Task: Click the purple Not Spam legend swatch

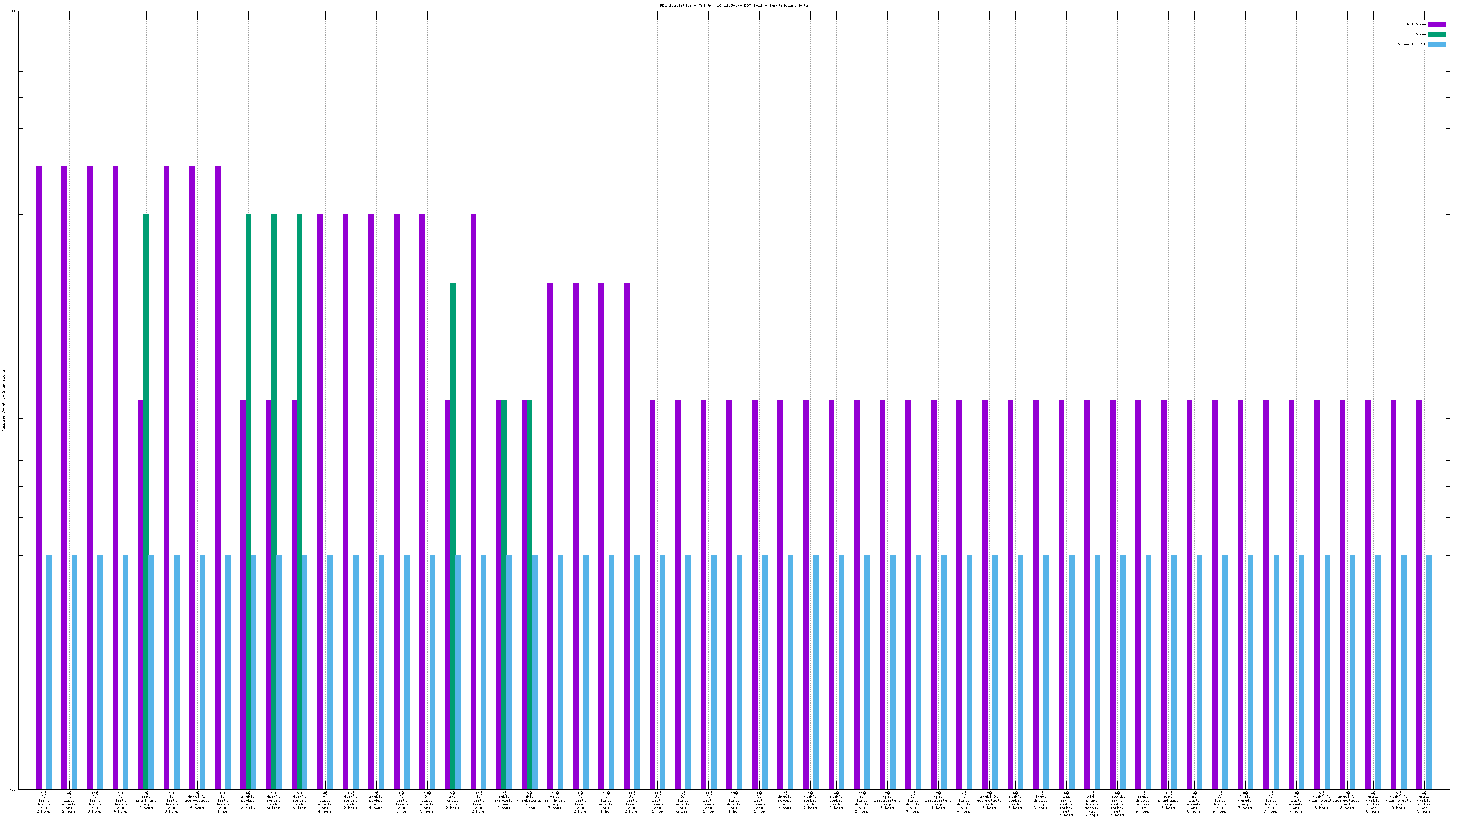Action: tap(1436, 24)
